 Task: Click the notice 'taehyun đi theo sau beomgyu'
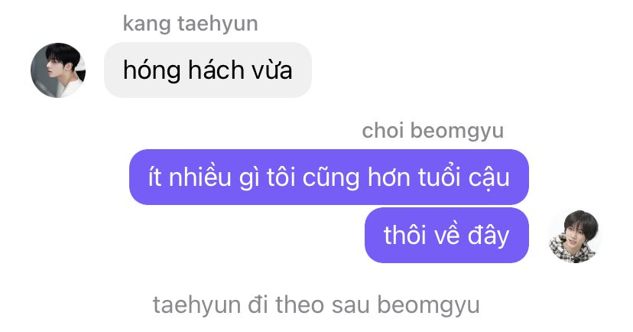(316, 305)
